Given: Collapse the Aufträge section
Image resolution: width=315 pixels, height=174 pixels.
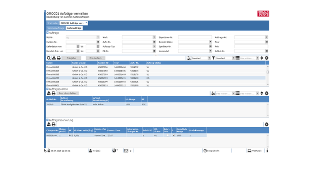Looking at the screenshot, I should pyautogui.click(x=47, y=33).
